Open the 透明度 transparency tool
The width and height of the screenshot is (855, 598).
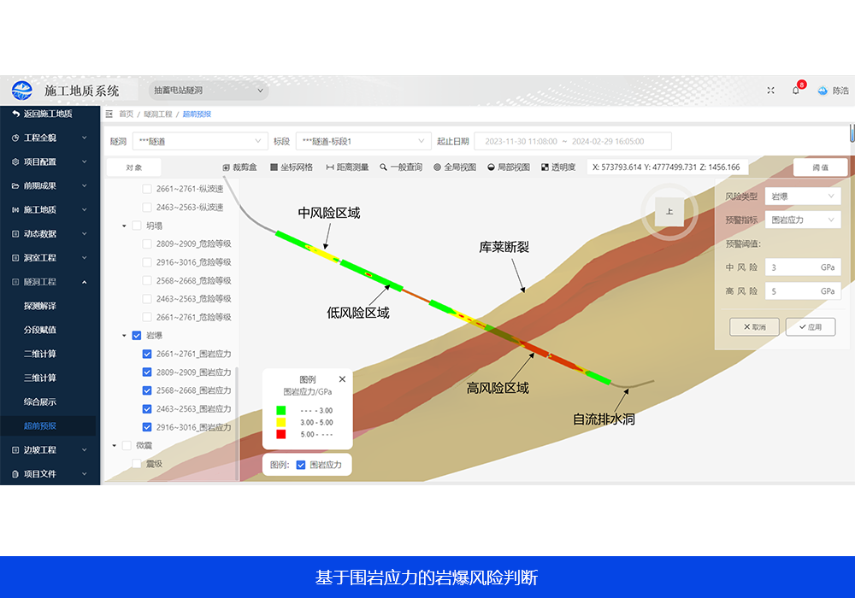pyautogui.click(x=558, y=167)
